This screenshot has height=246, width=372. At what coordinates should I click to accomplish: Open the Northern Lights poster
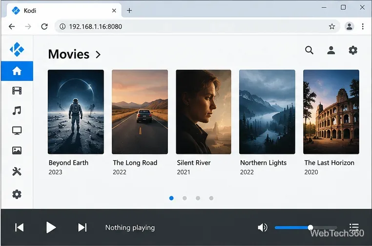pos(267,112)
